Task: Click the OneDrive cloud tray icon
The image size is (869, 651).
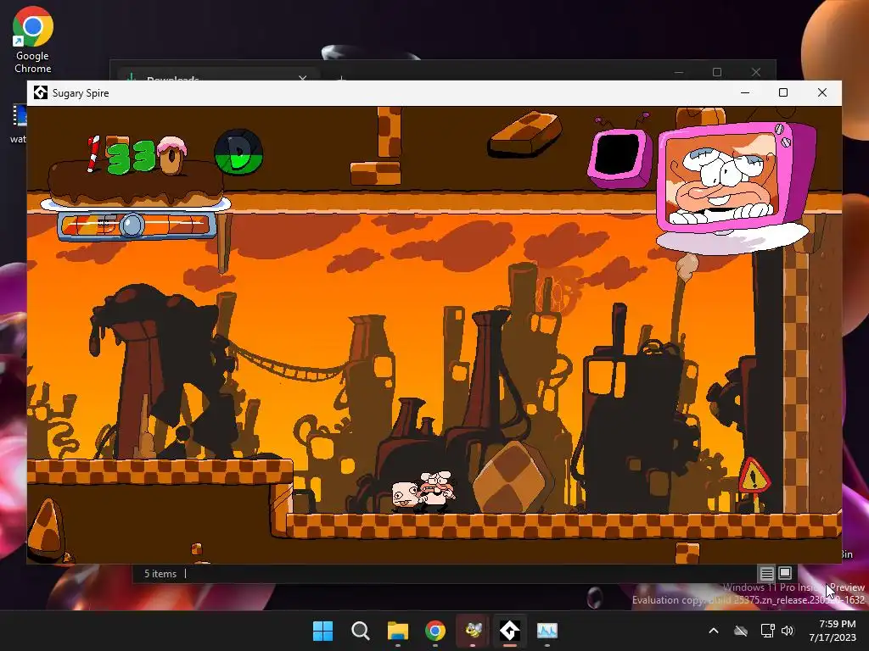Action: tap(741, 631)
